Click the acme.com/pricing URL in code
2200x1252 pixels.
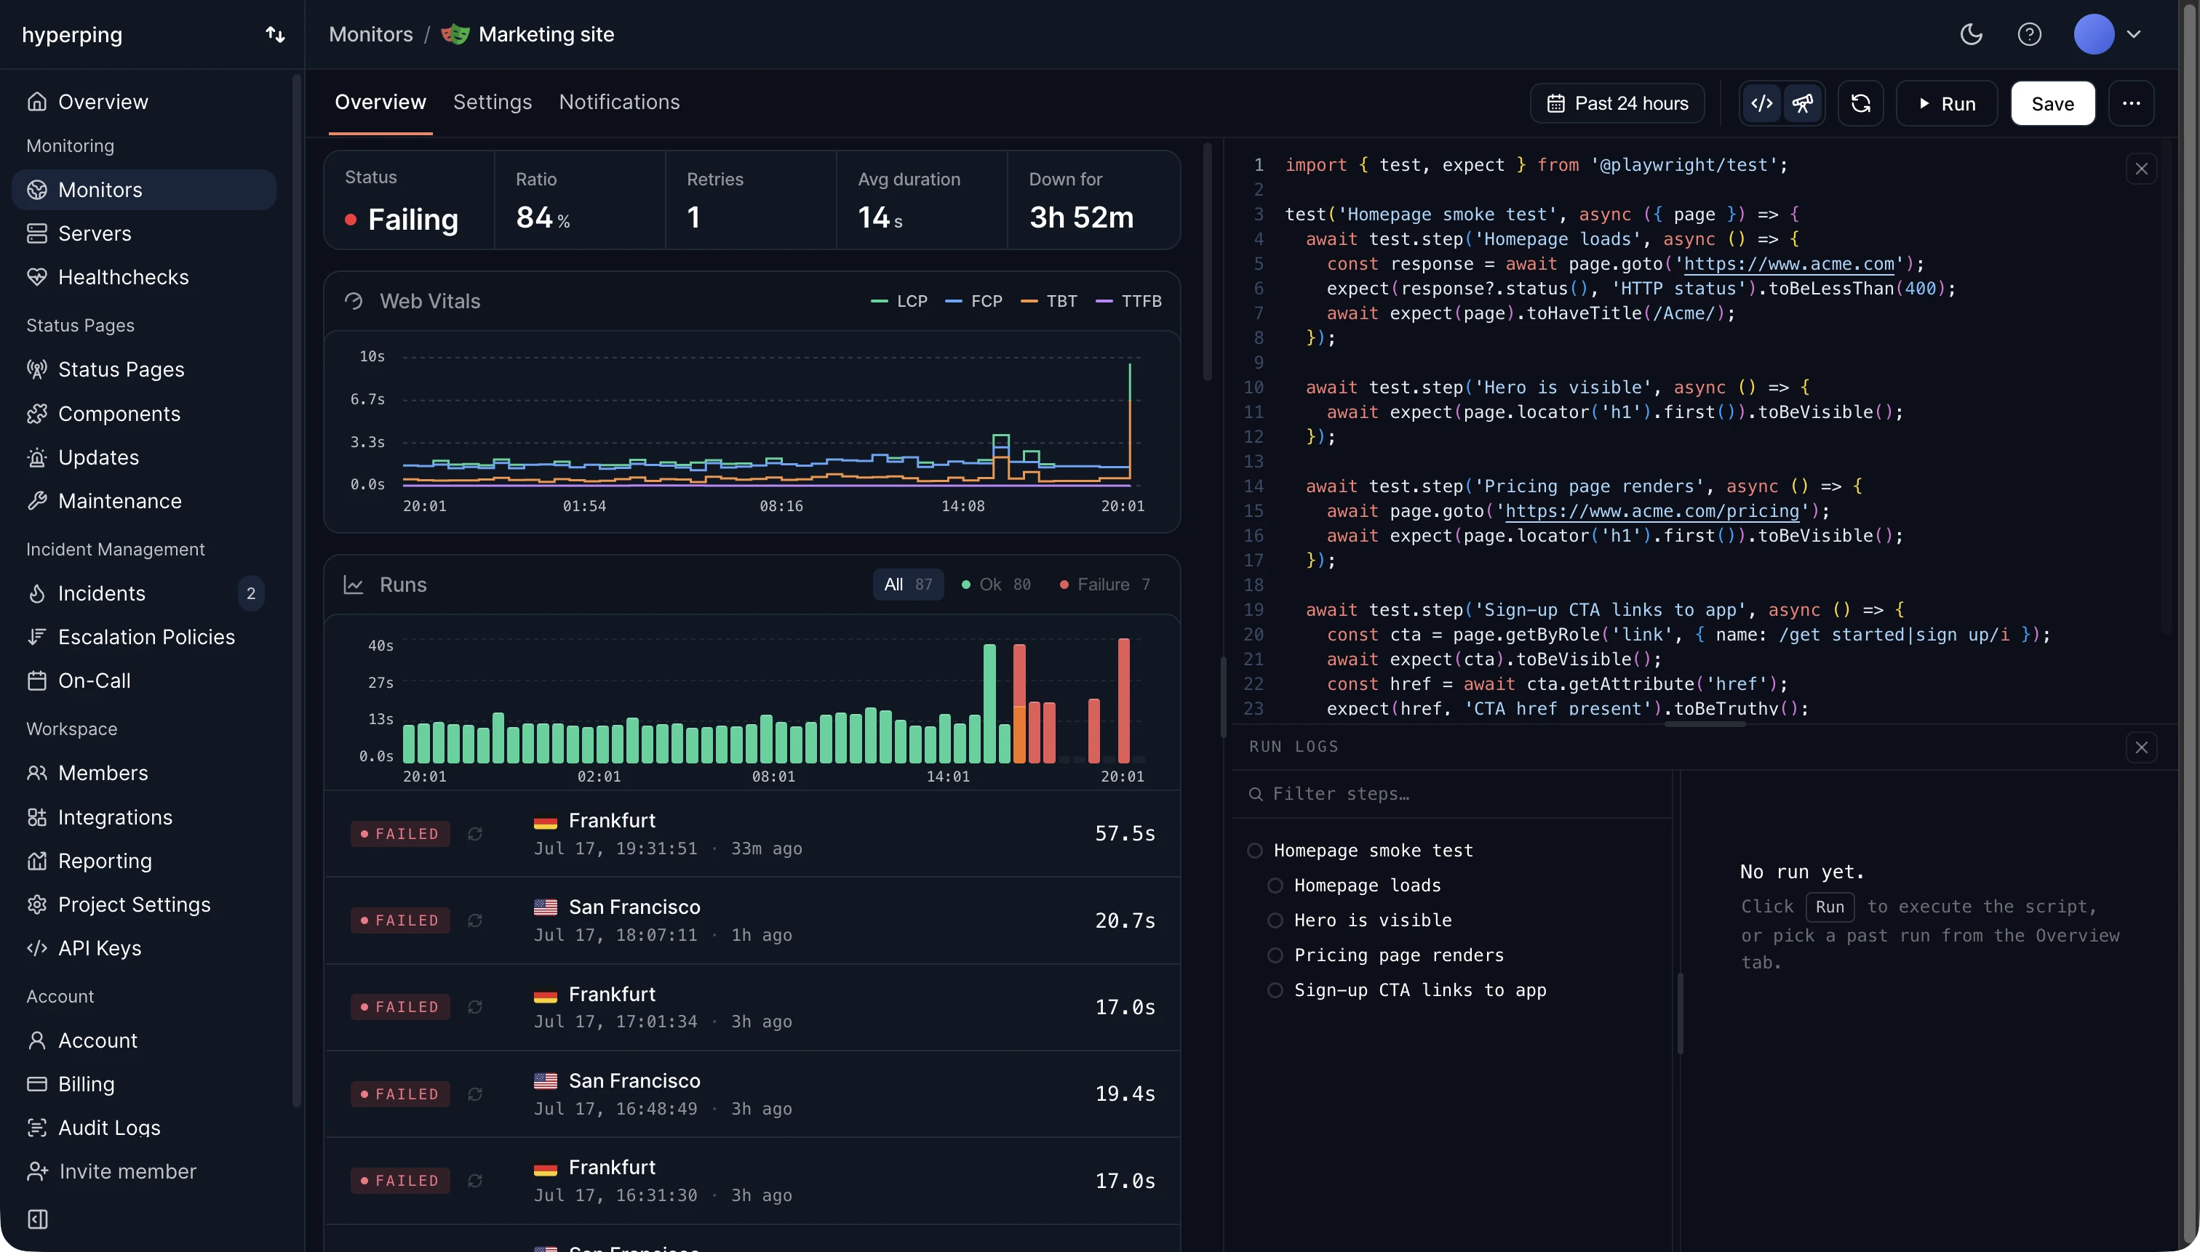click(1652, 511)
